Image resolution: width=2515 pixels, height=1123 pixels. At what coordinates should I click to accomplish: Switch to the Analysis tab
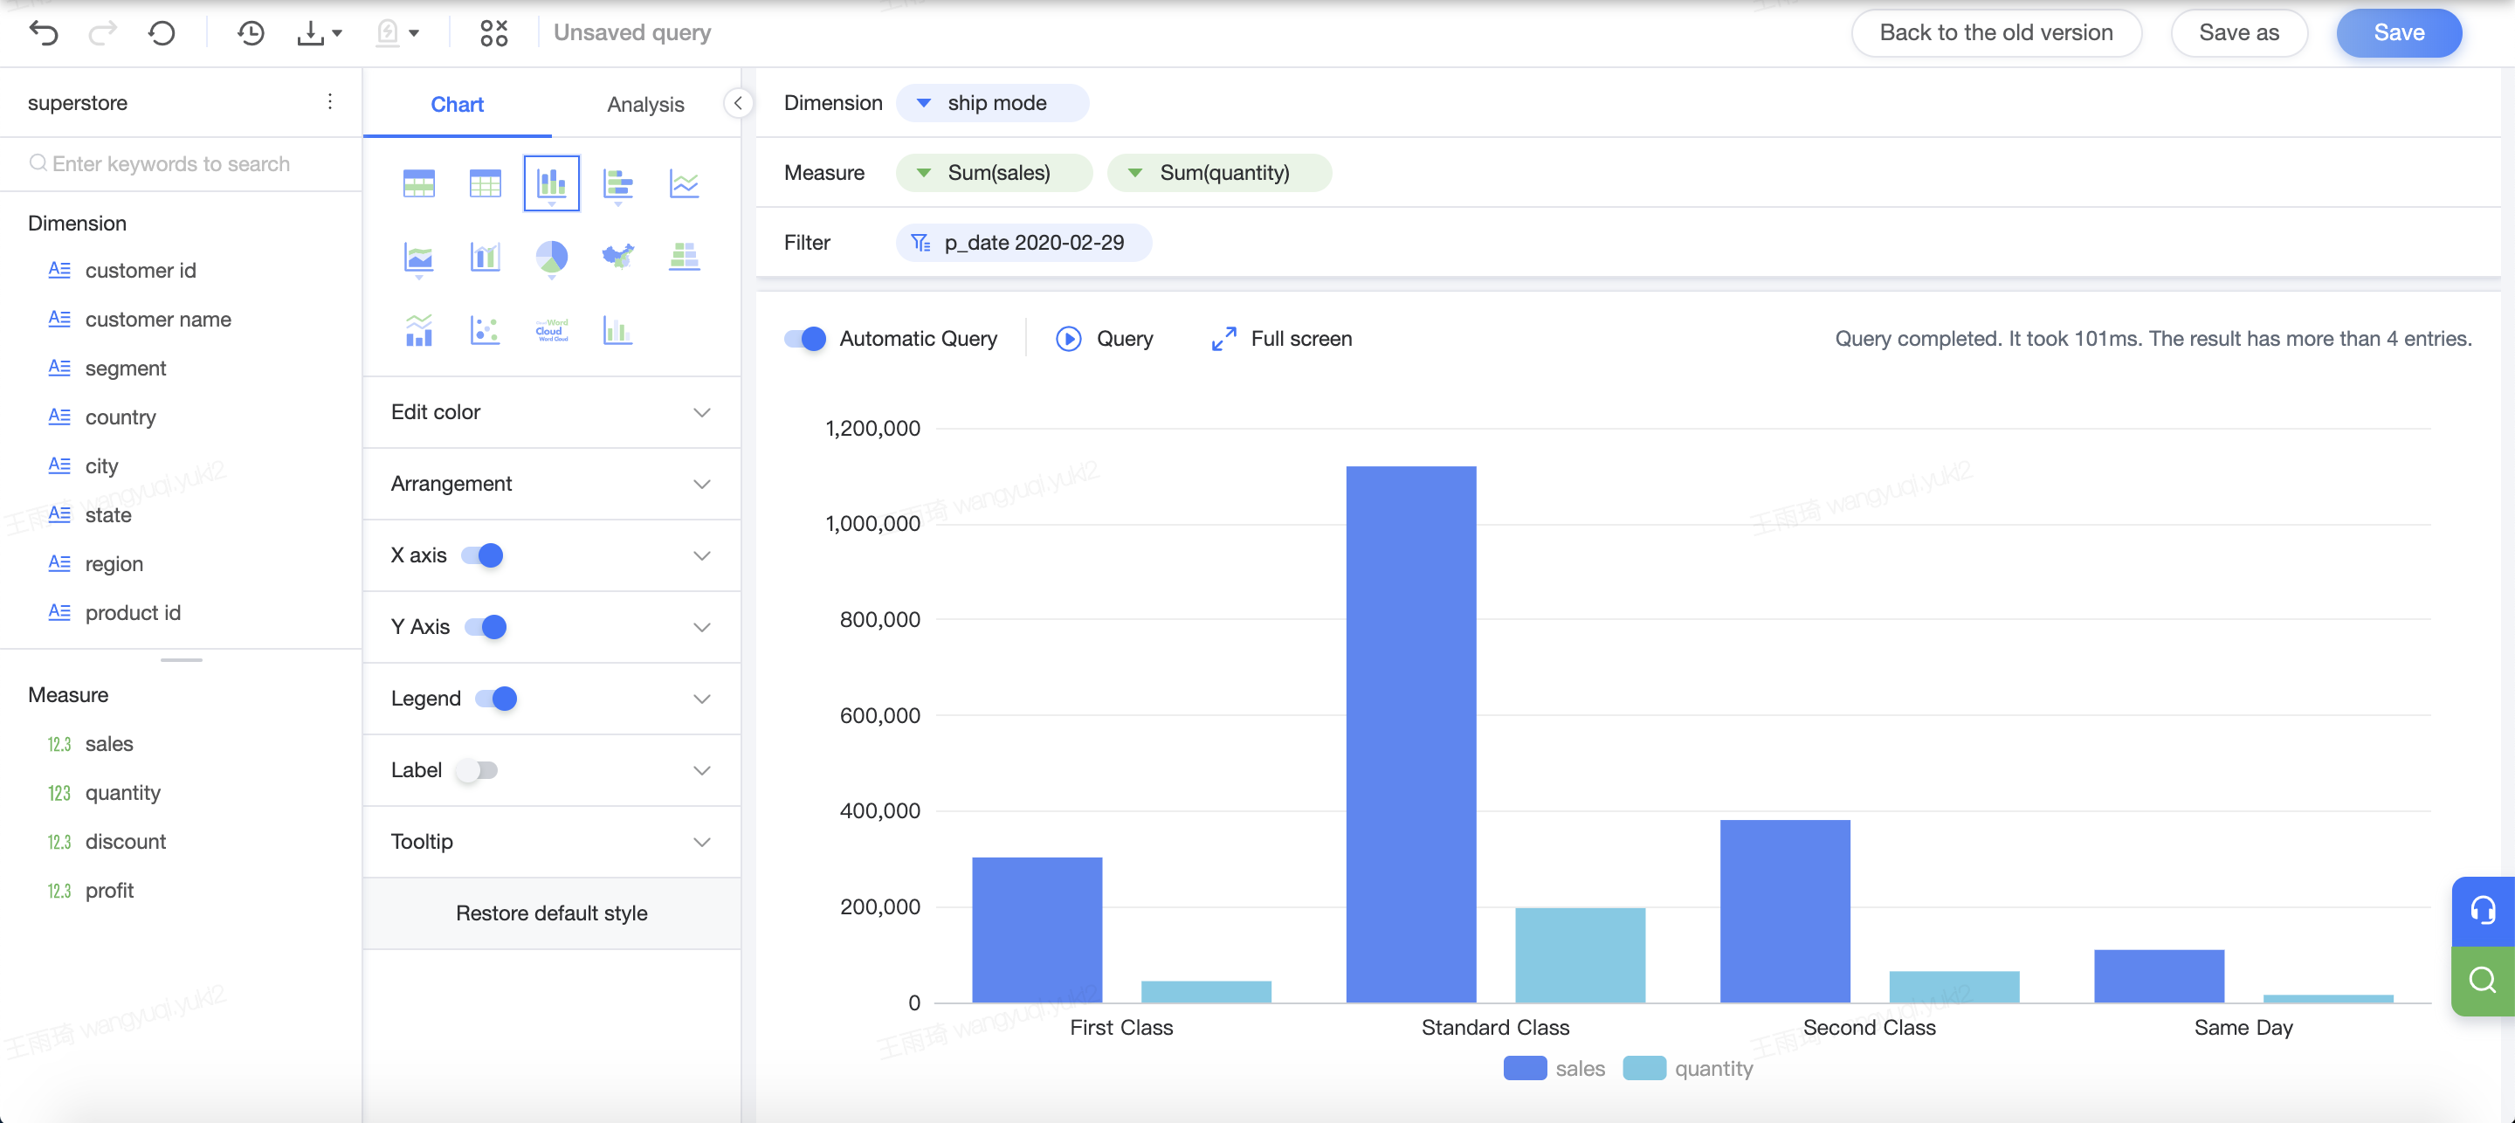(x=645, y=105)
